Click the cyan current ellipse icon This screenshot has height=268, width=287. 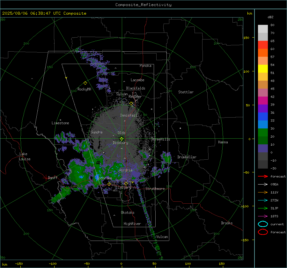click(x=263, y=224)
